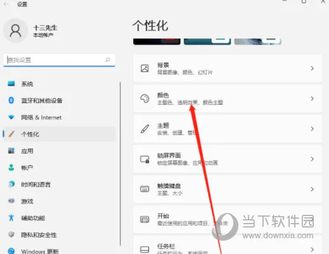The image size is (329, 254).
Task: Focus the 查找设置 search field
Action: (x=59, y=60)
